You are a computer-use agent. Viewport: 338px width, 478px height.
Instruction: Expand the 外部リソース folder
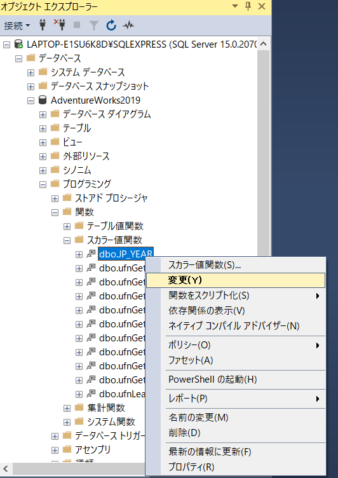[43, 156]
